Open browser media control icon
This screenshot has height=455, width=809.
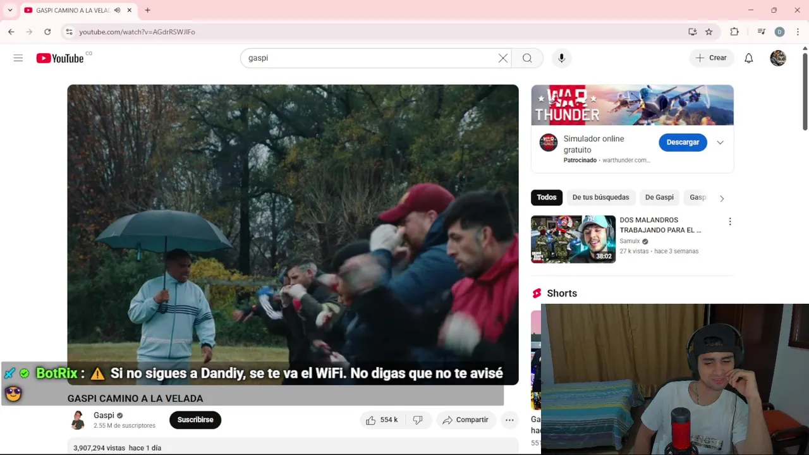(x=762, y=32)
